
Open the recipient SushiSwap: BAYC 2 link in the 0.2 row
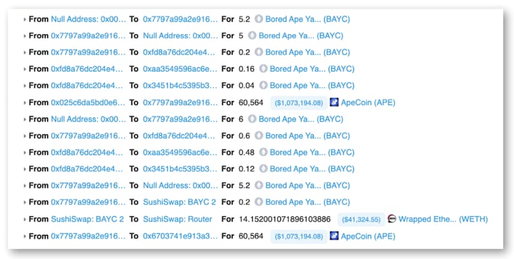pyautogui.click(x=179, y=202)
